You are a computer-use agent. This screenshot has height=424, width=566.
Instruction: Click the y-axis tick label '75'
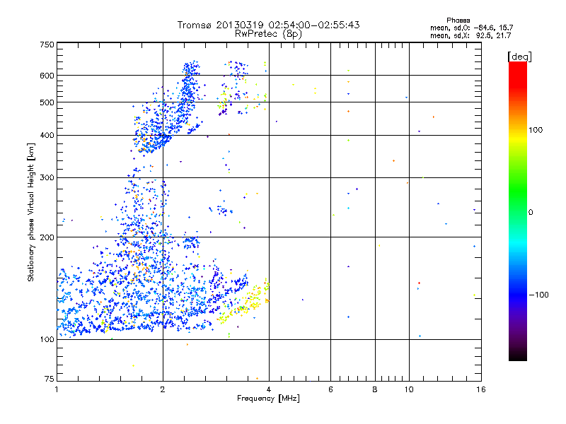(50, 379)
